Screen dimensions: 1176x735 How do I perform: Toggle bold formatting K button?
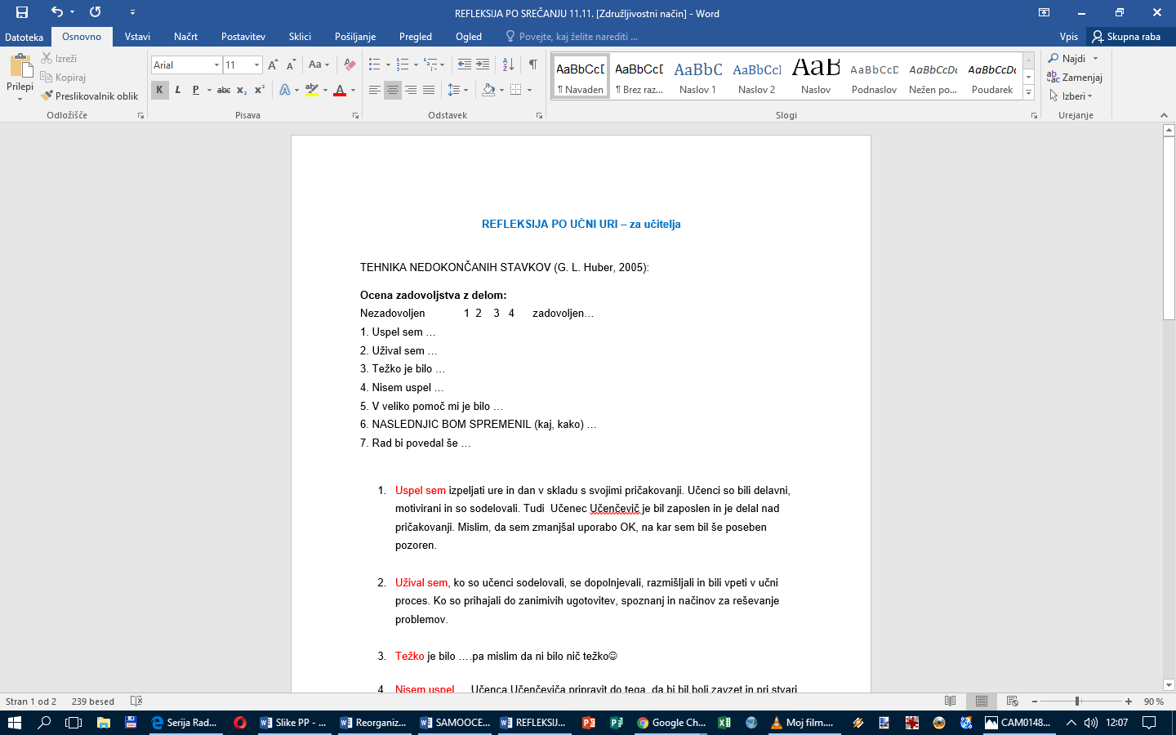[159, 90]
